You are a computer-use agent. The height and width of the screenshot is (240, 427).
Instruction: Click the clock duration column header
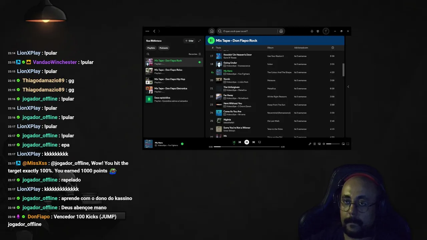[x=333, y=48]
